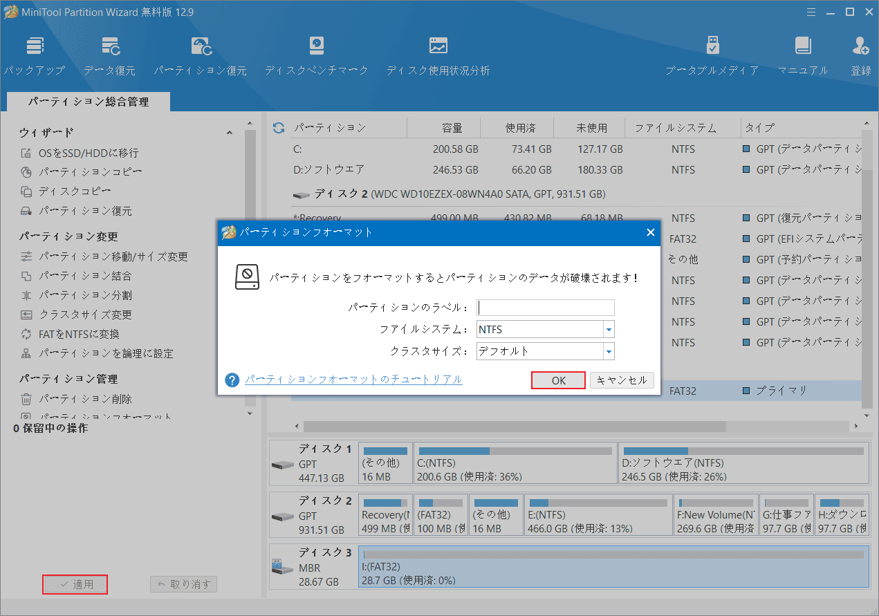Select G:仕事ファ block in disk map

[x=787, y=514]
